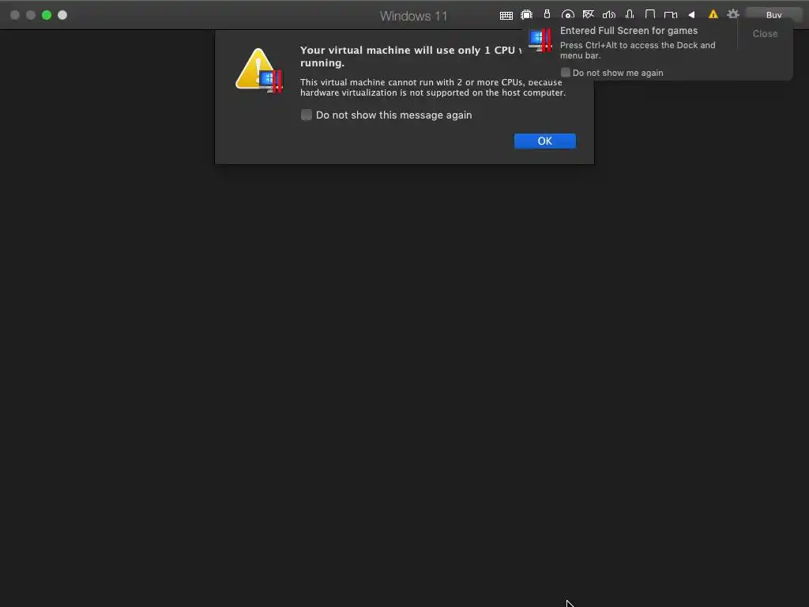Image resolution: width=809 pixels, height=607 pixels.
Task: Open the sound speaker status icon
Action: coord(609,15)
